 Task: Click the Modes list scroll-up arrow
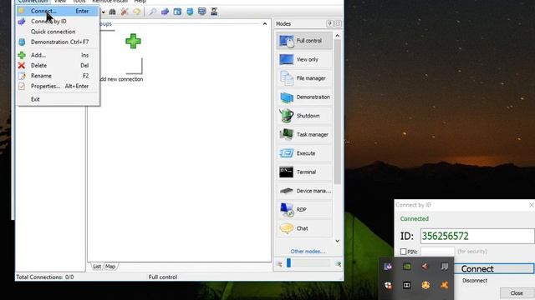(x=338, y=36)
